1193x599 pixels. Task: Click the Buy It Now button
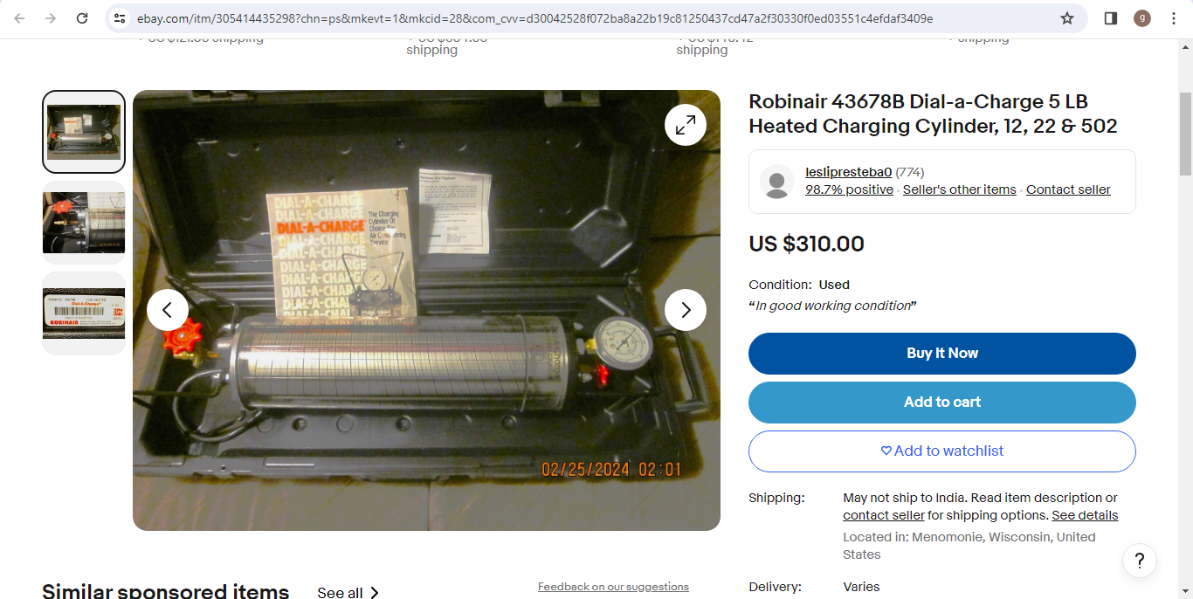(x=942, y=354)
